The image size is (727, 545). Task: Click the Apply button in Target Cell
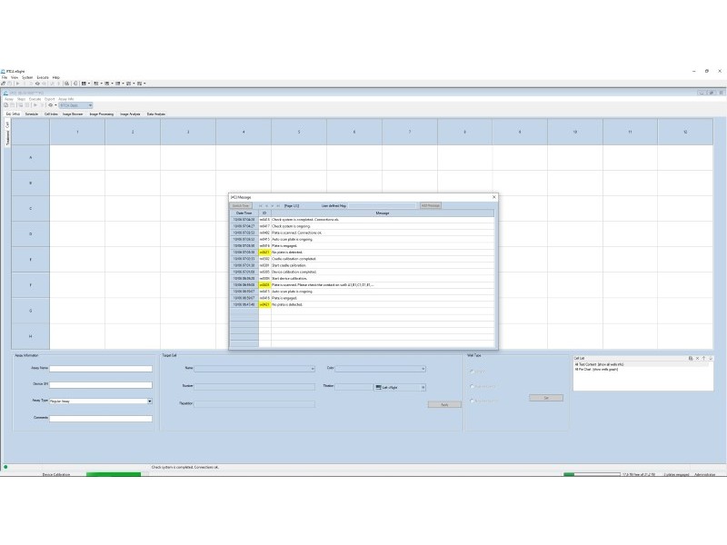pos(444,404)
